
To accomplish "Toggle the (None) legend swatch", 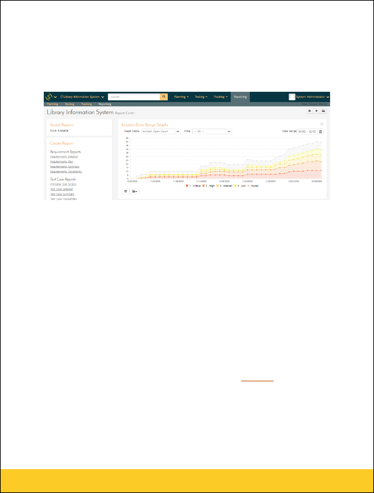I will click(x=249, y=186).
